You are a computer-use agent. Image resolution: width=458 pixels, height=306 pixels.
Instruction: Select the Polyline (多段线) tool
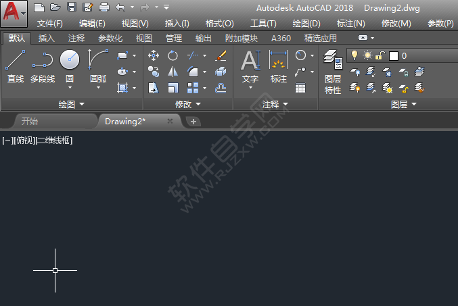(43, 66)
